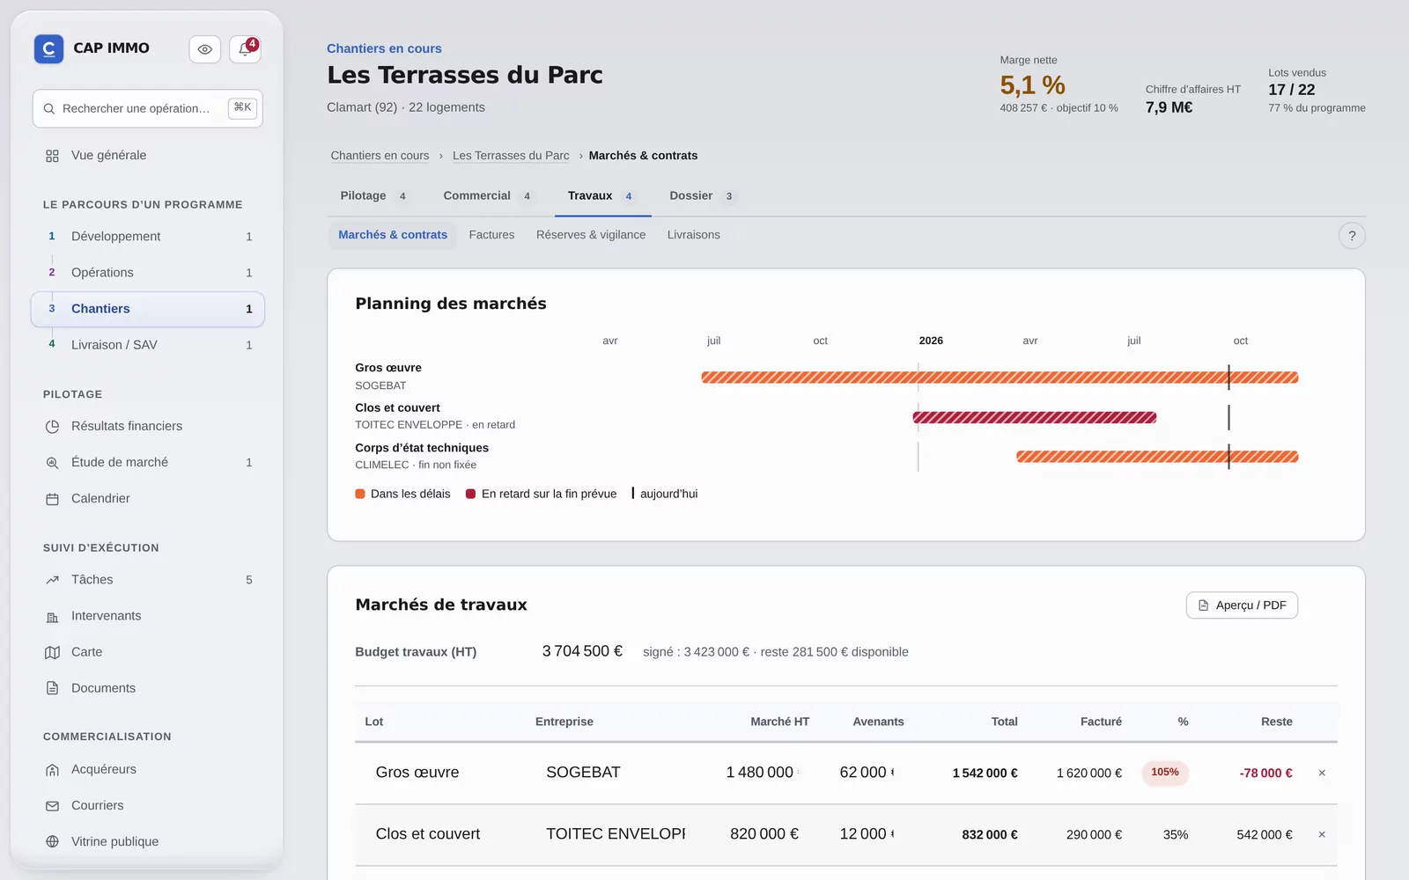1409x880 pixels.
Task: Open Réserves & vigilance sub-tab
Action: click(x=591, y=235)
